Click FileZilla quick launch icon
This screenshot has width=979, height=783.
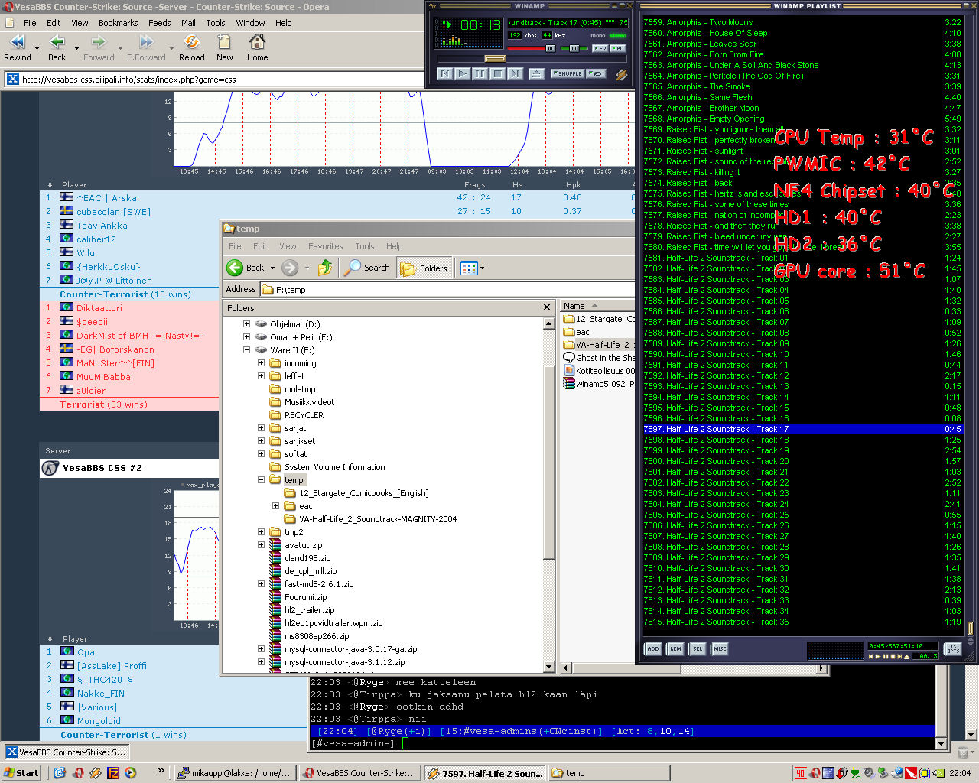pos(112,773)
